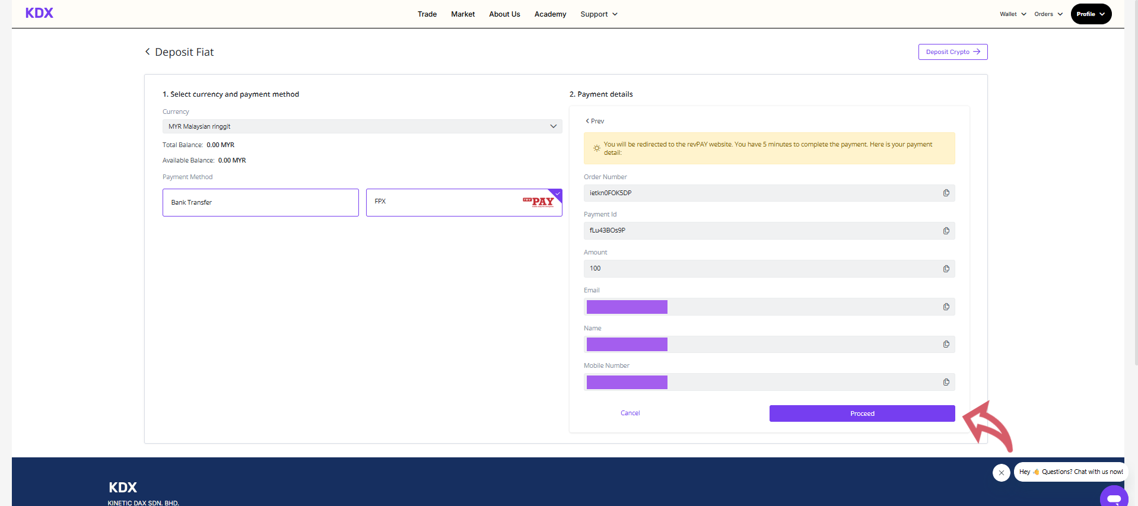Click 'Available Balance: 0.00 MYR' text
Viewport: 1138px width, 506px height.
point(204,160)
